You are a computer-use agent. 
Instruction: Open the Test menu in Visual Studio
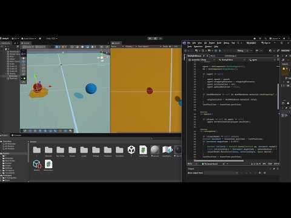click(233, 43)
